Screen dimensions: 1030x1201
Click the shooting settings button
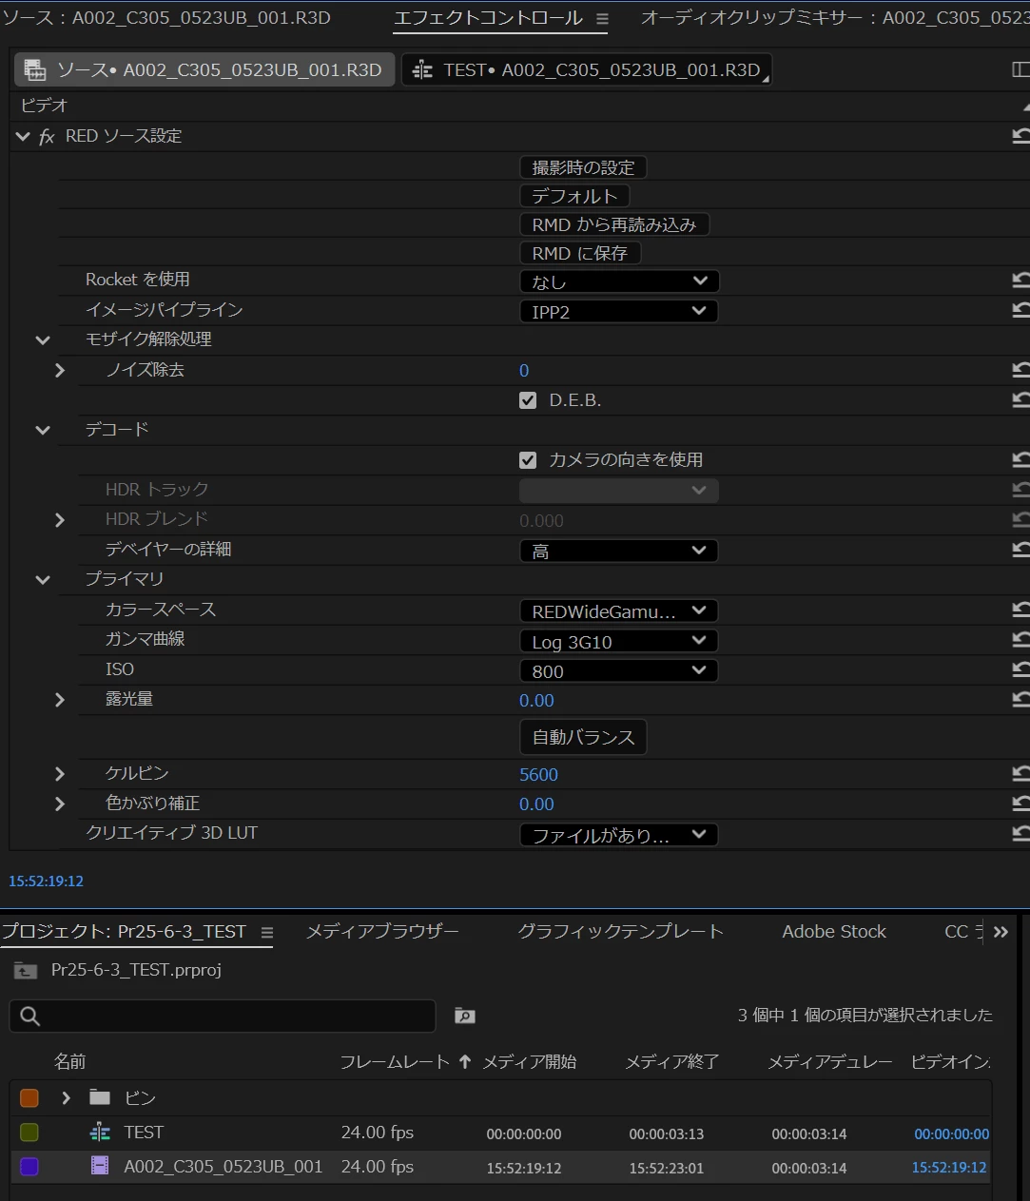click(x=583, y=167)
